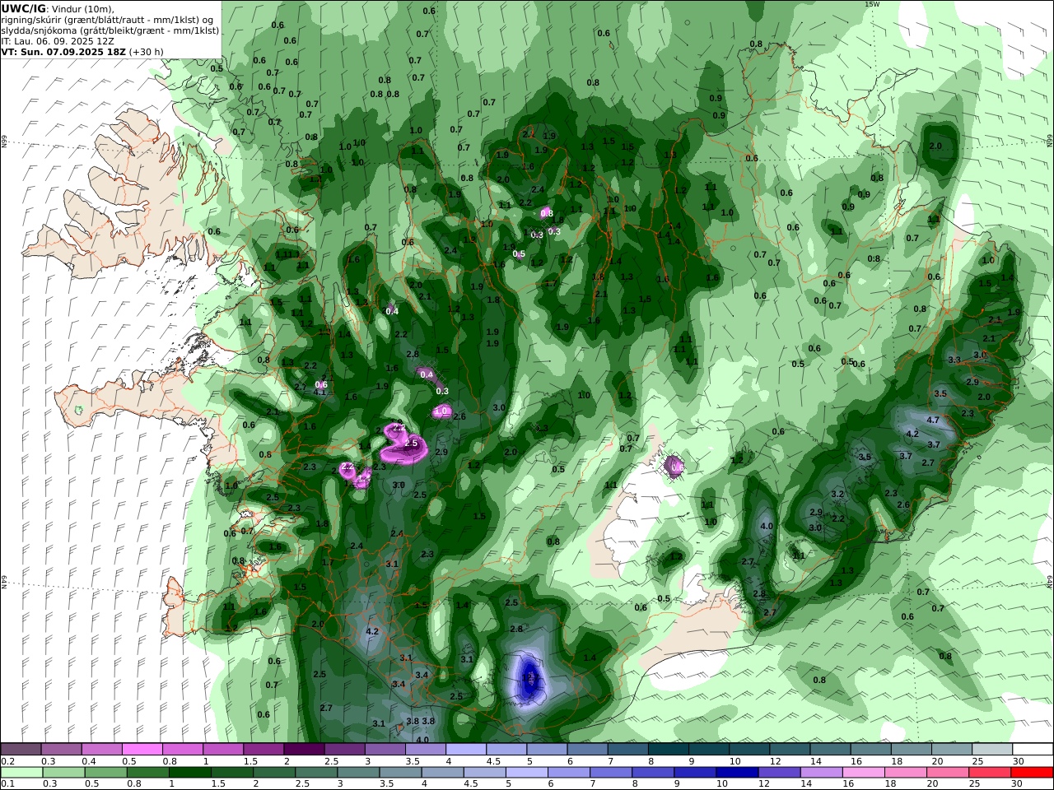Viewport: 1054px width, 790px height.
Task: Click the light lavender snow swatch between 4 and 4.5
Action: point(466,750)
